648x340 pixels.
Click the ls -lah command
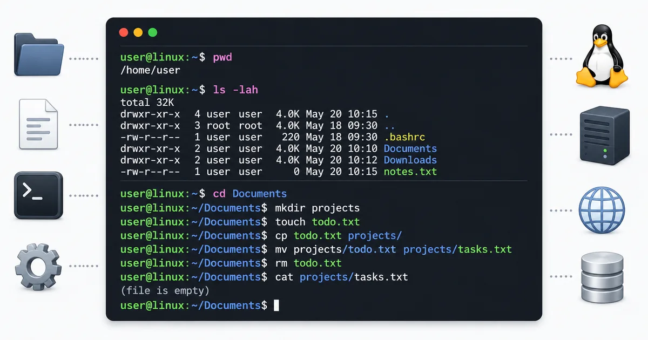[x=235, y=90]
